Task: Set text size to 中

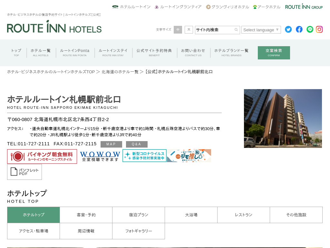Action: [178, 30]
